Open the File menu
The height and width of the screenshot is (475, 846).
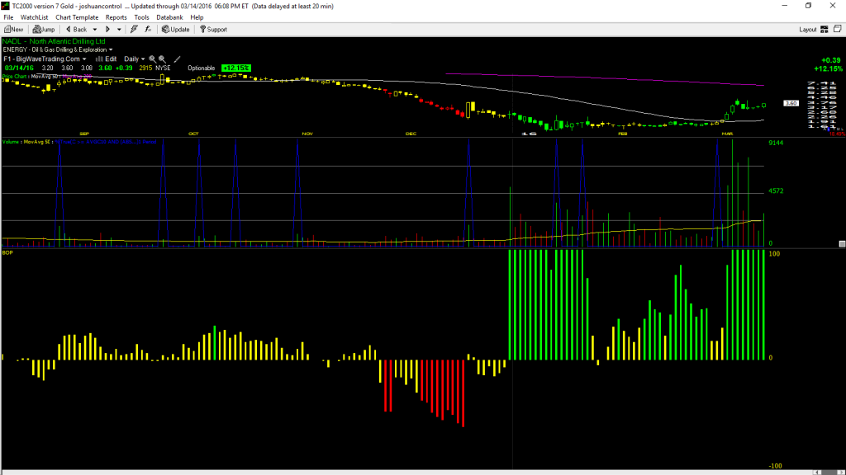8,17
